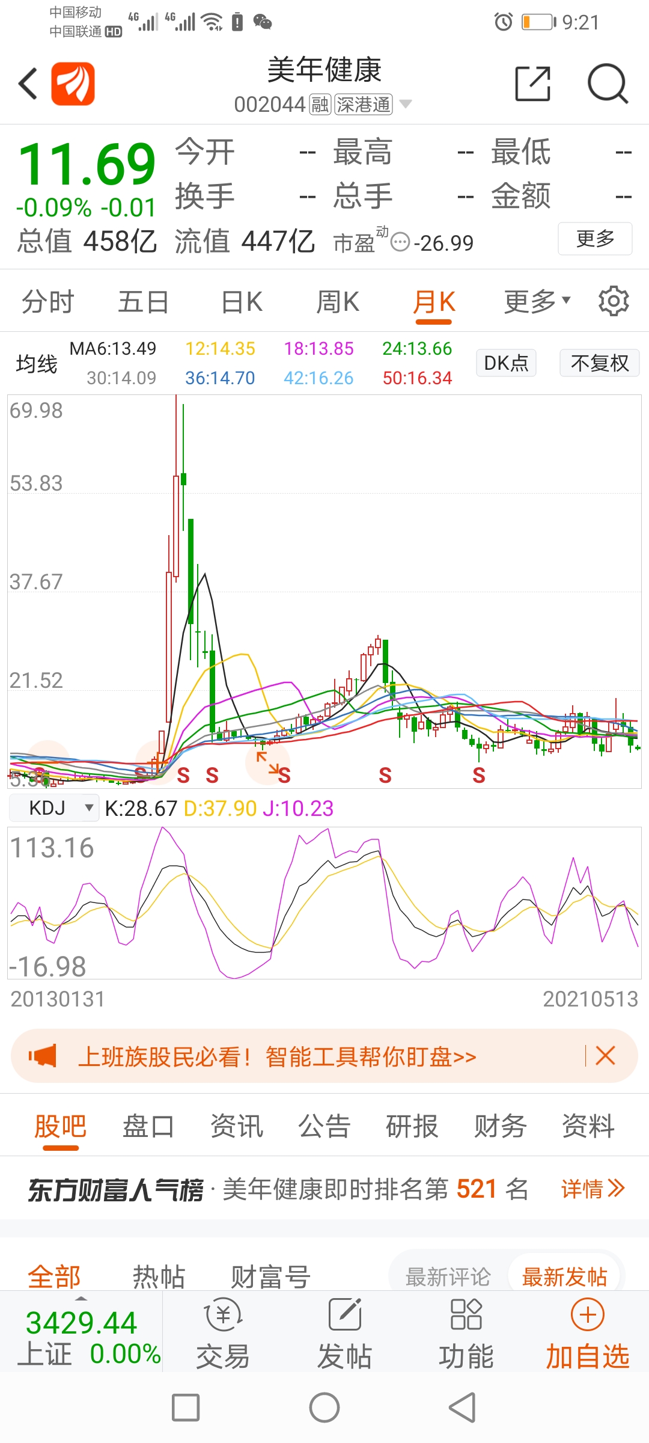Viewport: 649px width, 1443px height.
Task: Select 最新发帖 sort option
Action: [x=564, y=1276]
